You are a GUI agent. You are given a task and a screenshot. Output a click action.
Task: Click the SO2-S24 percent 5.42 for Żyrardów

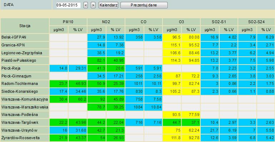coord(266,138)
